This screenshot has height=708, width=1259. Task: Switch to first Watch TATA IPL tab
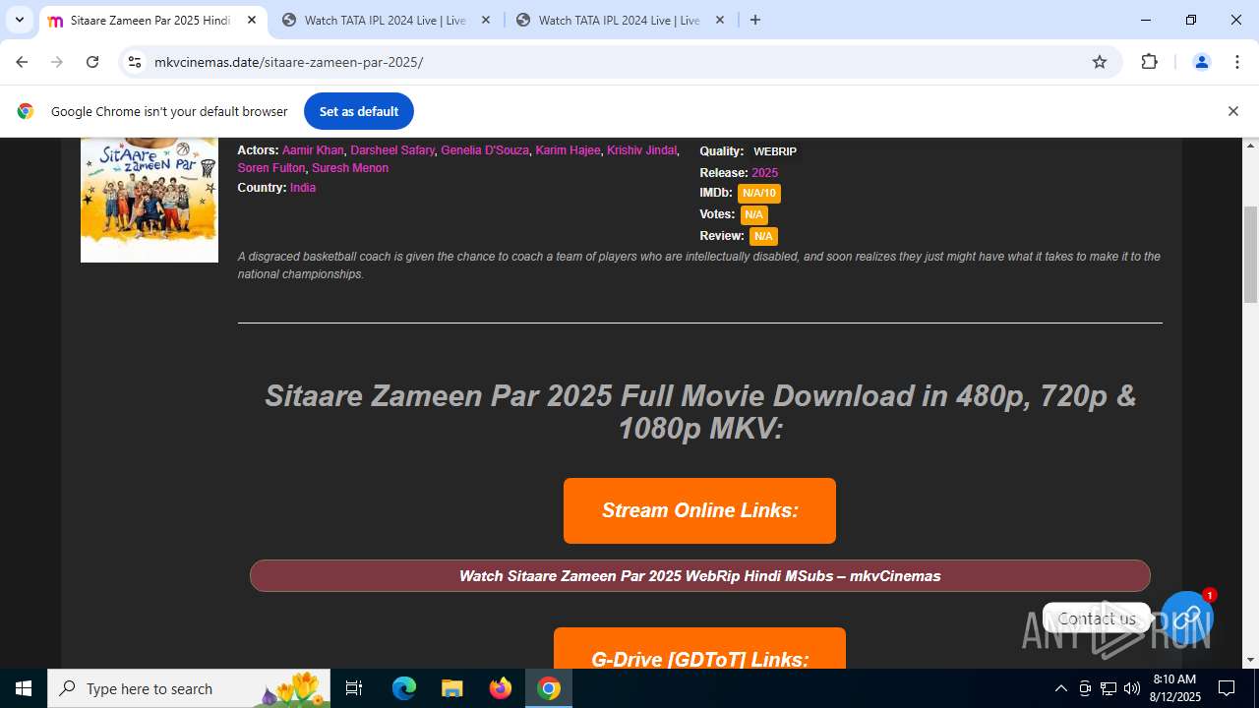[x=386, y=20]
